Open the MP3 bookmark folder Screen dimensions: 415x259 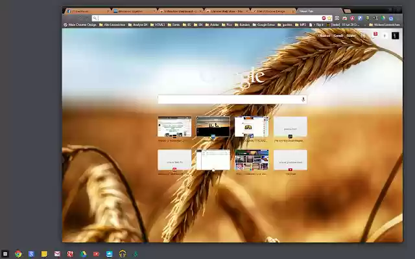pos(300,25)
